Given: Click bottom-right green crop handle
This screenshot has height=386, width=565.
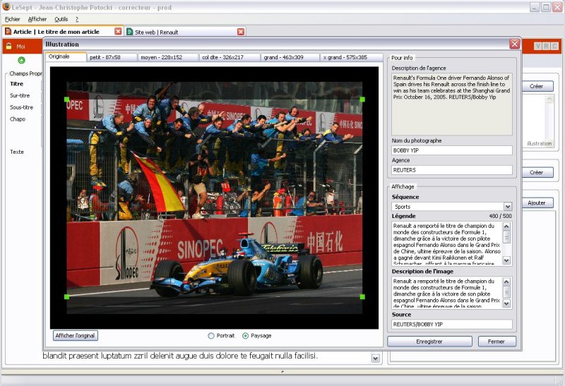Looking at the screenshot, I should click(x=362, y=296).
